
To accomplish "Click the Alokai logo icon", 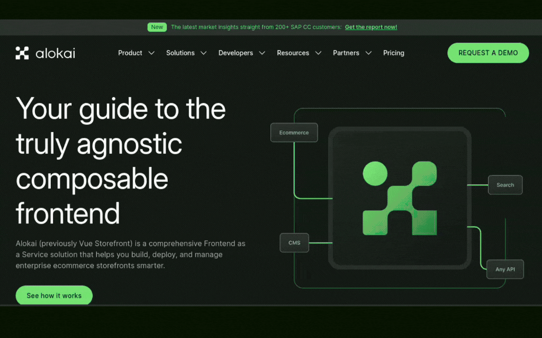I will click(22, 53).
